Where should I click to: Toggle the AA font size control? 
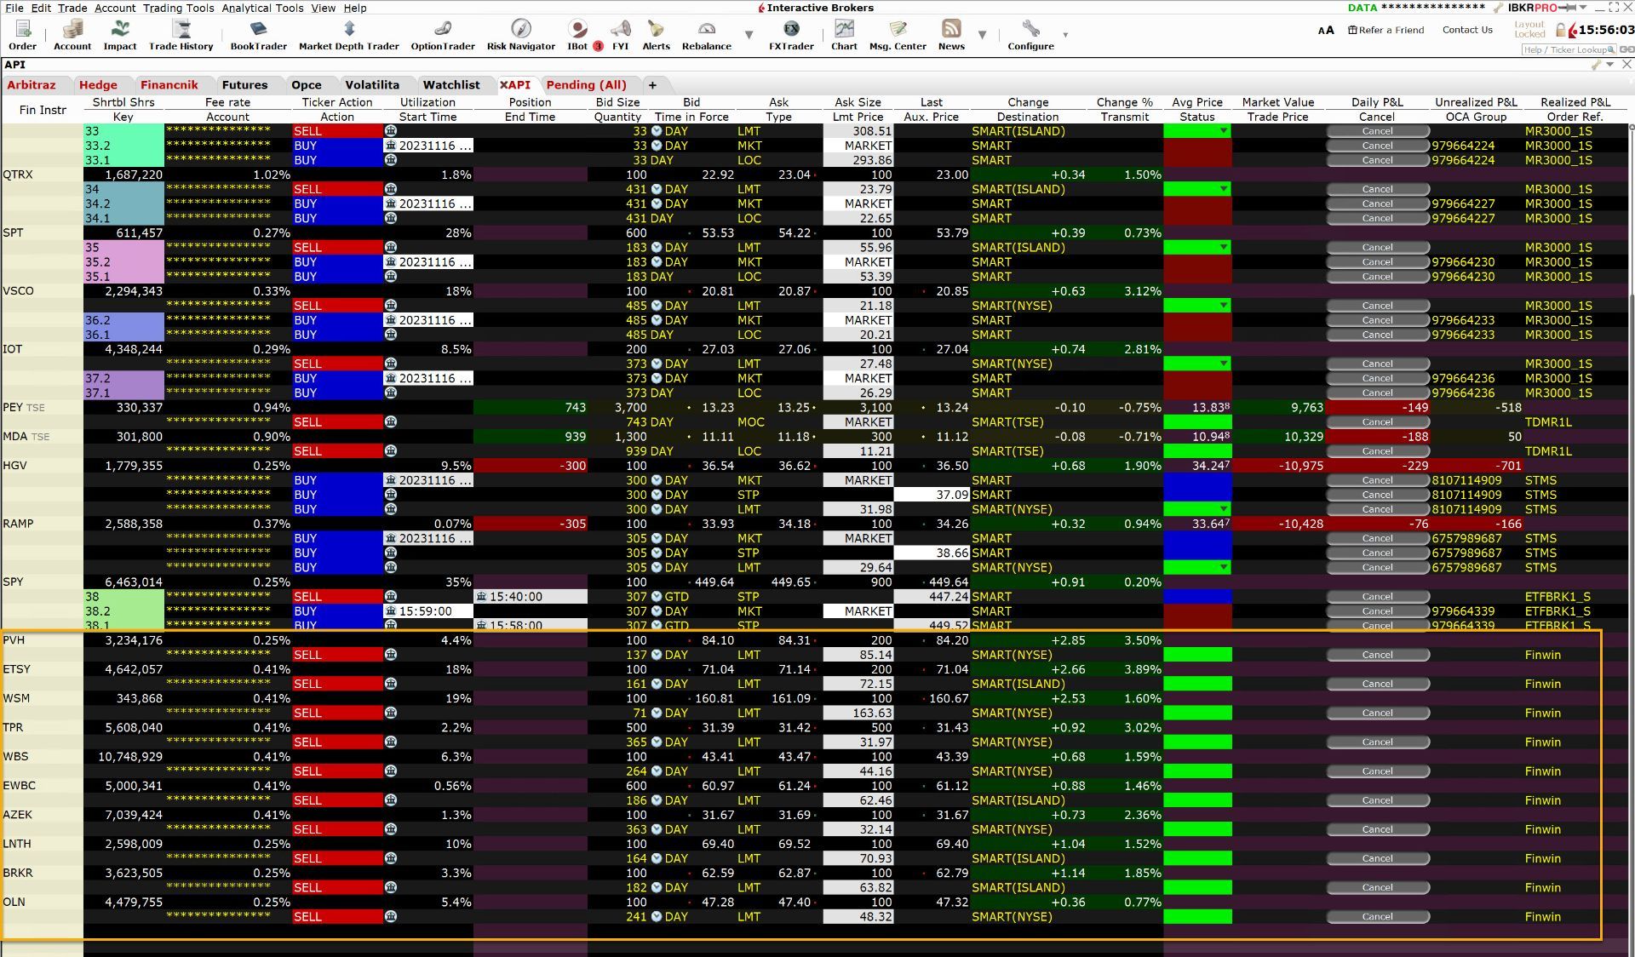click(1325, 30)
